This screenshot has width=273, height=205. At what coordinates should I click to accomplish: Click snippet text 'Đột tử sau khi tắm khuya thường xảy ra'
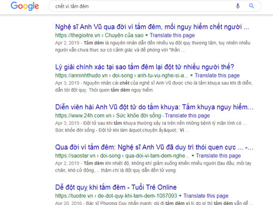coord(151,126)
